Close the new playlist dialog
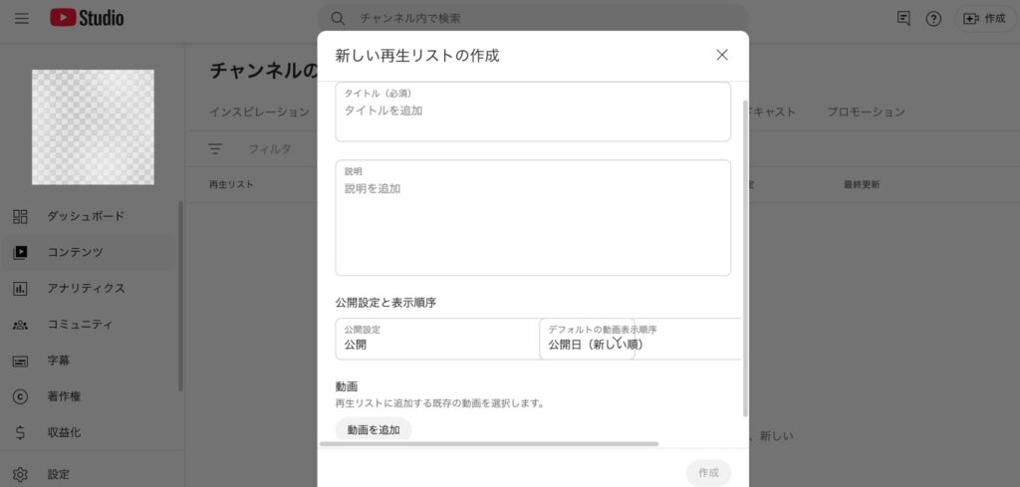This screenshot has height=487, width=1020. (722, 55)
